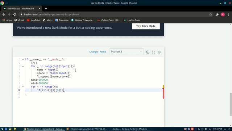Click the address bar URL
The image size is (232, 131).
(x=51, y=15)
